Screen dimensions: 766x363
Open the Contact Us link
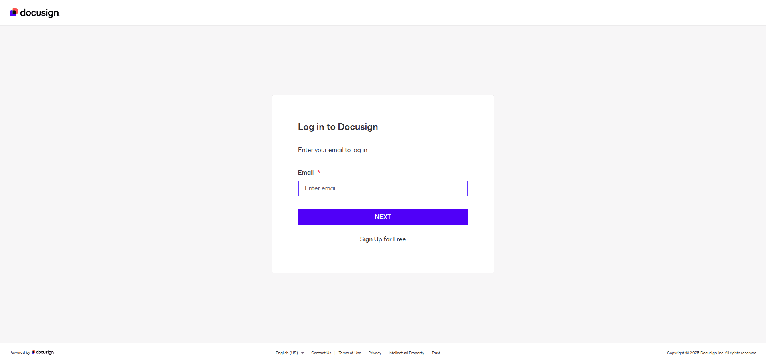321,353
